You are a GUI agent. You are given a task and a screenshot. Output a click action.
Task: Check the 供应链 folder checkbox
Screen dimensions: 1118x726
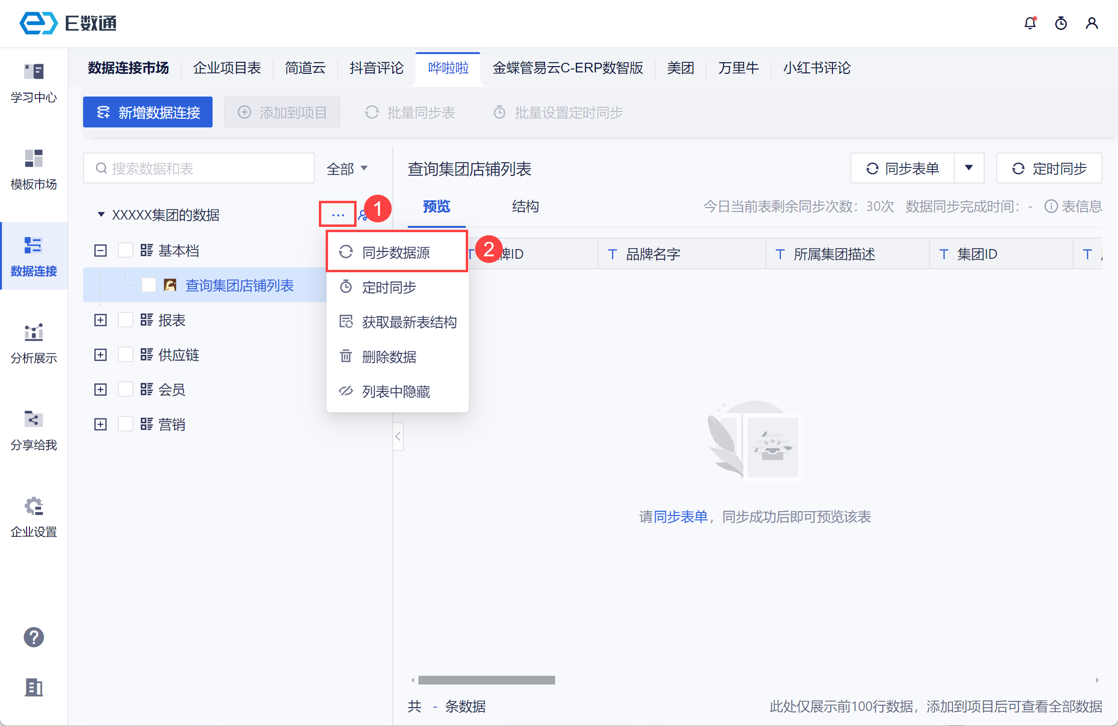coord(126,355)
